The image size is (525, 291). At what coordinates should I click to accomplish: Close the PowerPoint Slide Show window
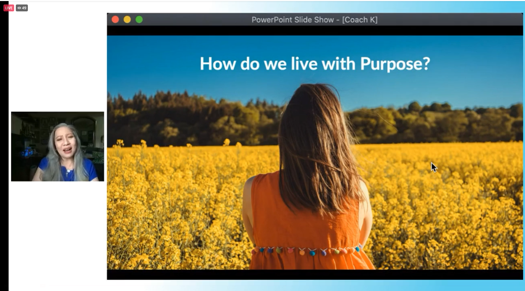click(115, 20)
